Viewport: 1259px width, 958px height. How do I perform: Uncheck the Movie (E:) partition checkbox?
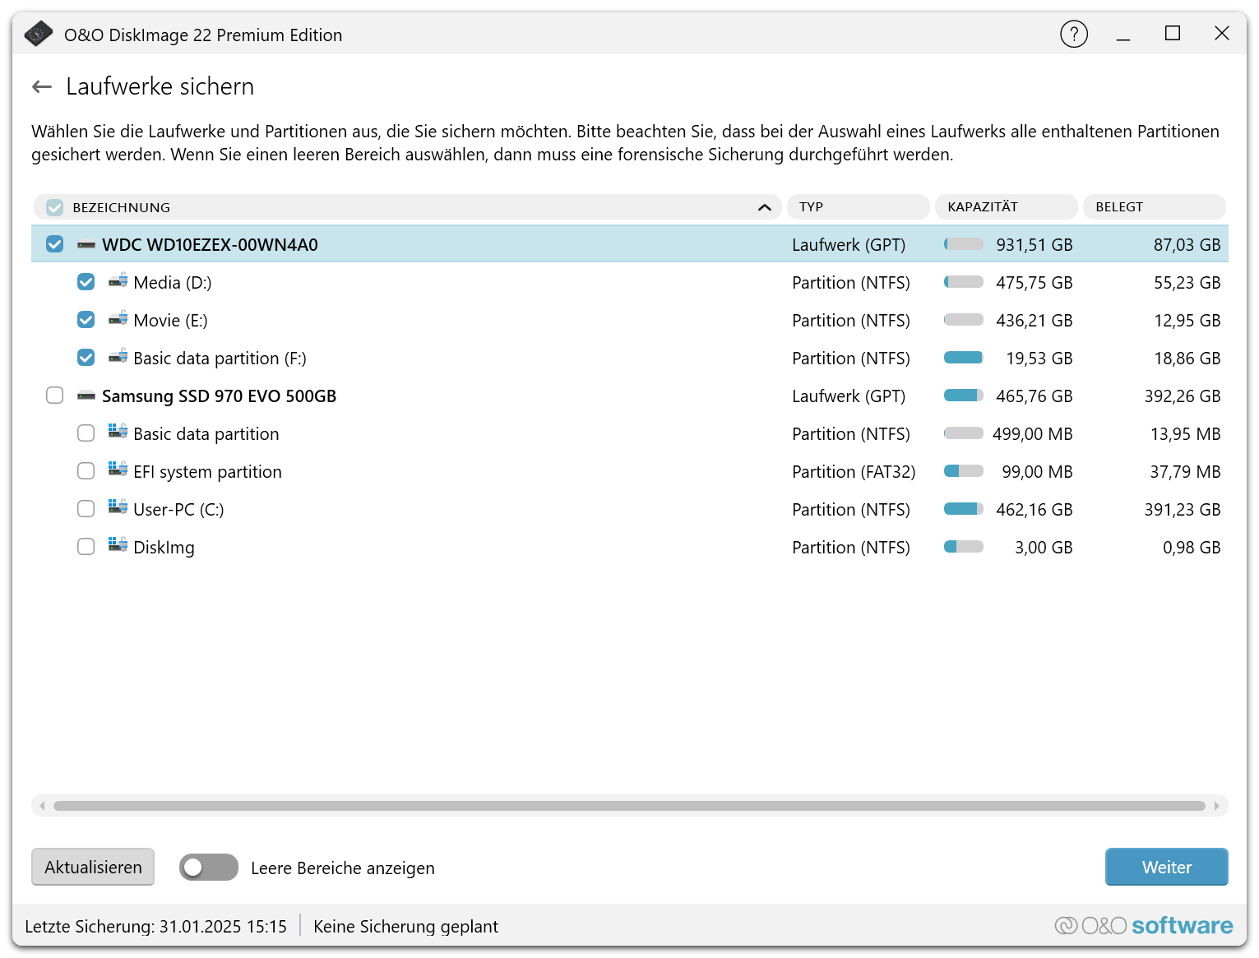(86, 320)
